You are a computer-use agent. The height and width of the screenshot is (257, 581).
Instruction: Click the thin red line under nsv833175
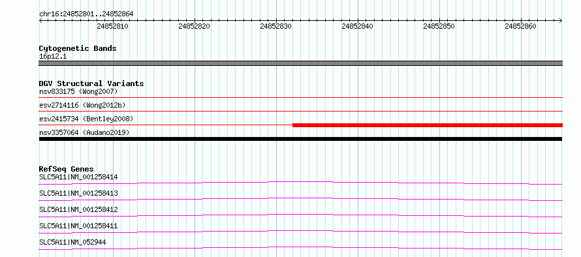coord(300,97)
